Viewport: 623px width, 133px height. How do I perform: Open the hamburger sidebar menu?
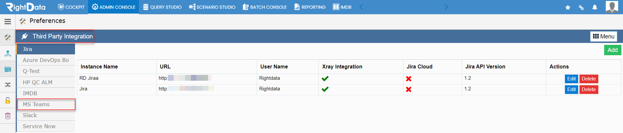point(8,22)
